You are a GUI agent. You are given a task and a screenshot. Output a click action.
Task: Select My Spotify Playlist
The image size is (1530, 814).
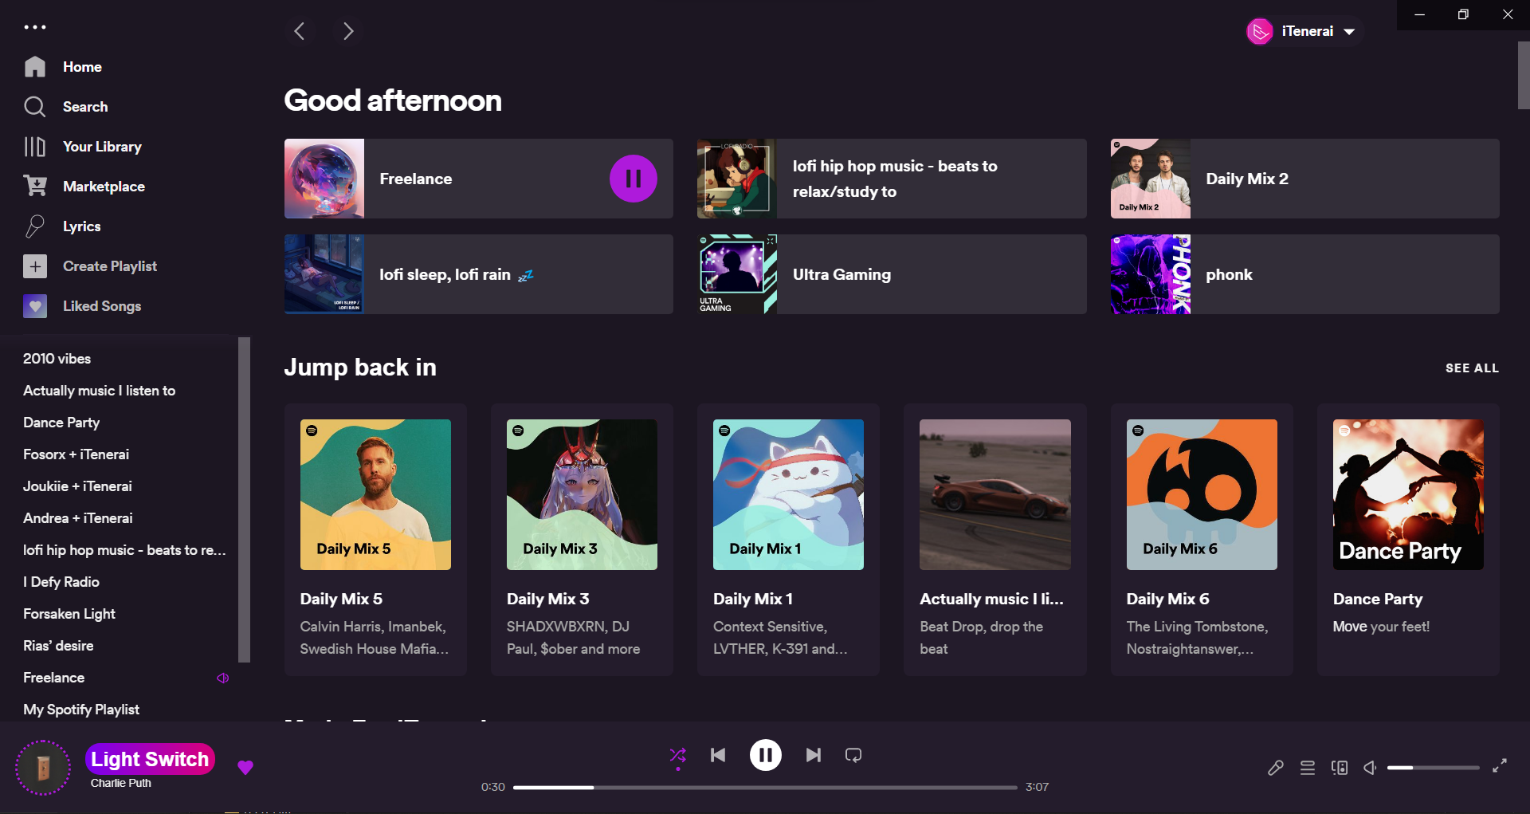point(81,710)
